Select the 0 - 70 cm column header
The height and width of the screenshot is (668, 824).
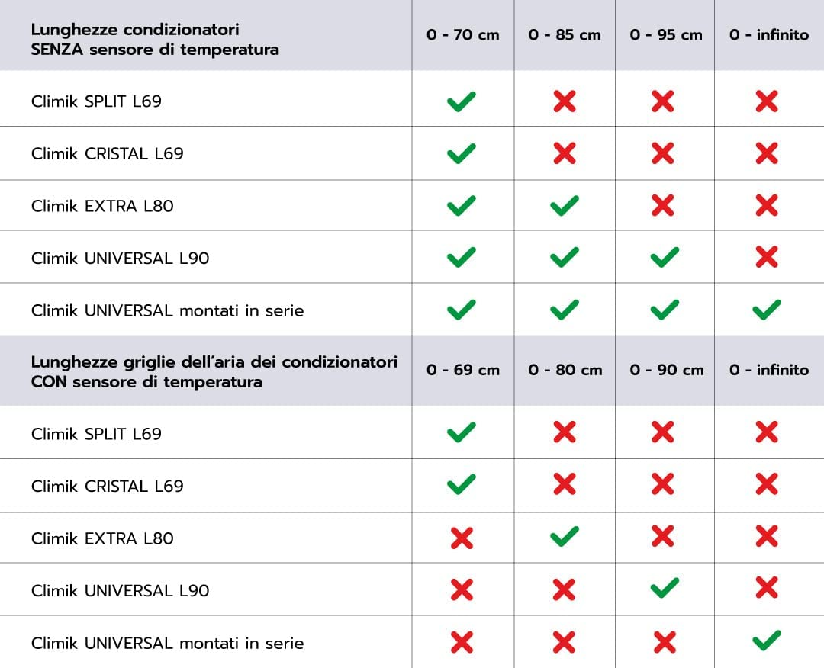point(463,35)
